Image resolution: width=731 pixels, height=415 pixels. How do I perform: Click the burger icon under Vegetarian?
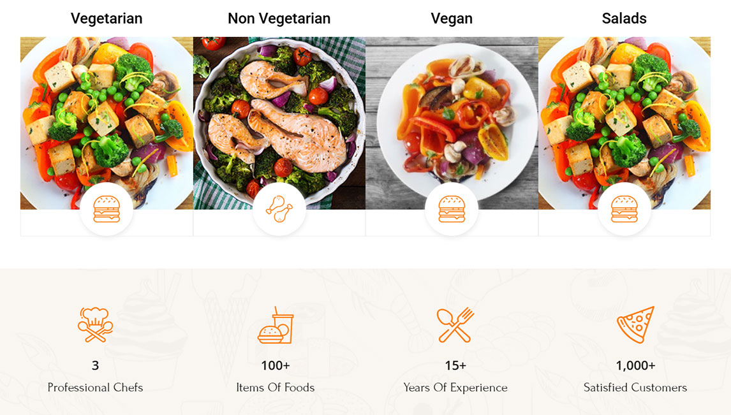pyautogui.click(x=106, y=208)
